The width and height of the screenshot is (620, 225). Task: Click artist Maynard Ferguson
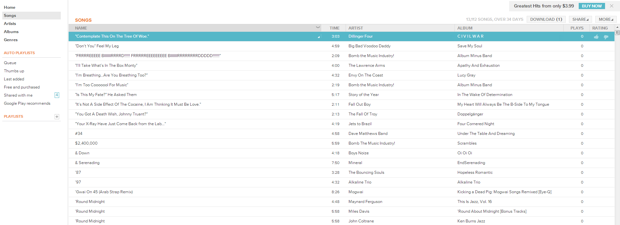click(365, 202)
